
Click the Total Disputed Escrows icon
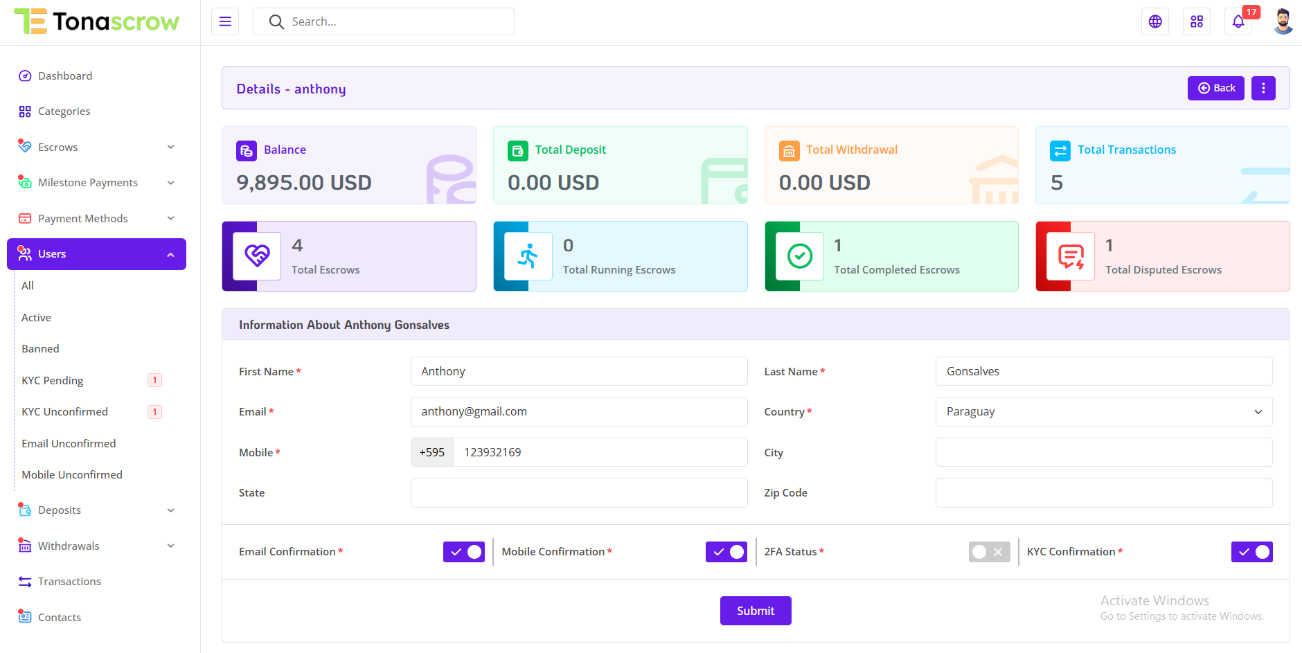1070,256
